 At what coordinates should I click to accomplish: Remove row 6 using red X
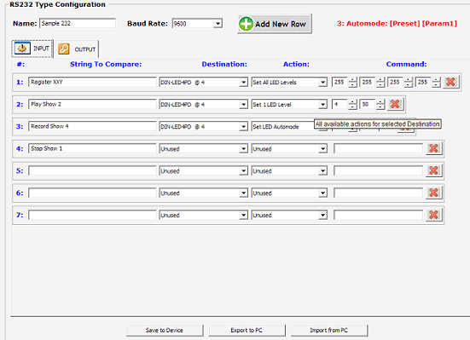click(x=433, y=193)
